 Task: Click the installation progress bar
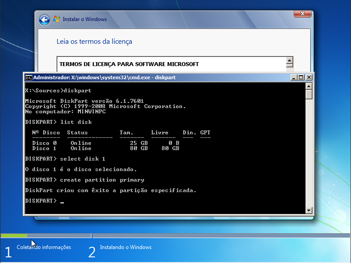point(175,235)
